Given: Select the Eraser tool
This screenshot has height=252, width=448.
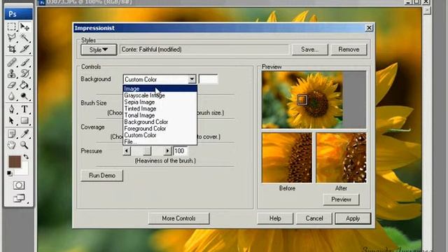Looking at the screenshot, I should (x=11, y=85).
